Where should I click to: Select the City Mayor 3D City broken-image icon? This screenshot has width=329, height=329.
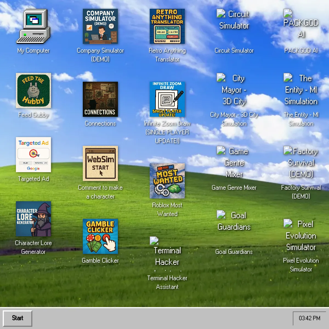(x=234, y=90)
